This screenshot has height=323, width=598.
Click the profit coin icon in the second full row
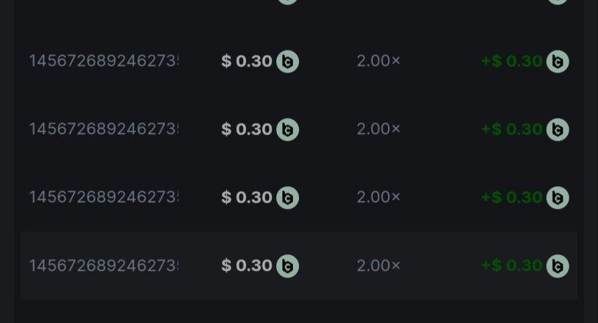[x=558, y=129]
